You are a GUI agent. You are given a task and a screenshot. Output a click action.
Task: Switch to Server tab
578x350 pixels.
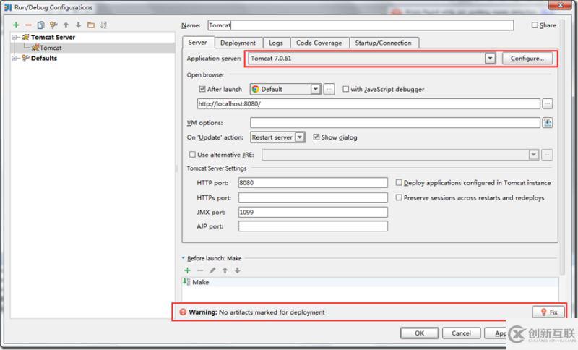(197, 42)
